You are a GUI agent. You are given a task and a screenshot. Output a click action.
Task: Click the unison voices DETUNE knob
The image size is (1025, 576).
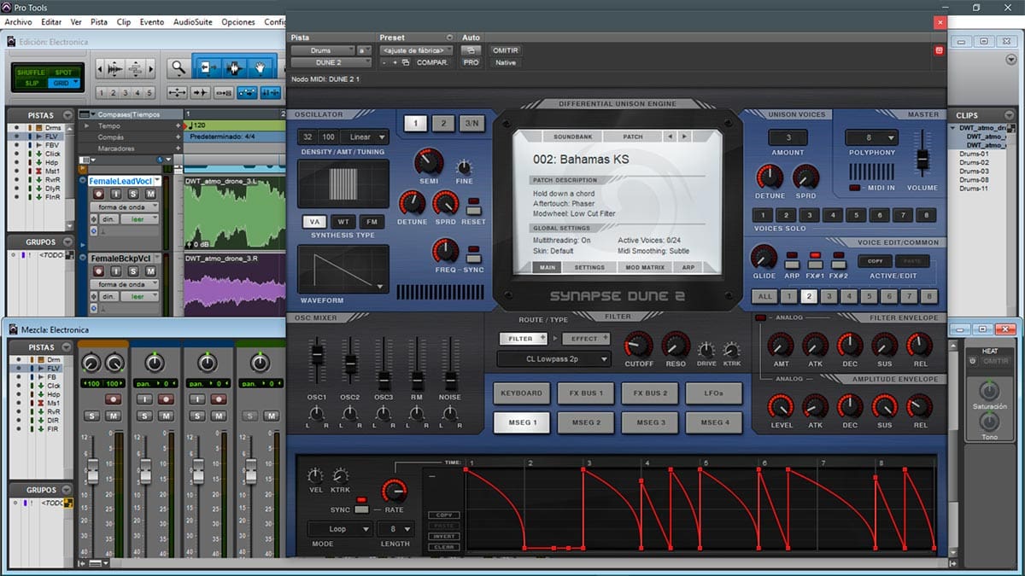pos(770,177)
